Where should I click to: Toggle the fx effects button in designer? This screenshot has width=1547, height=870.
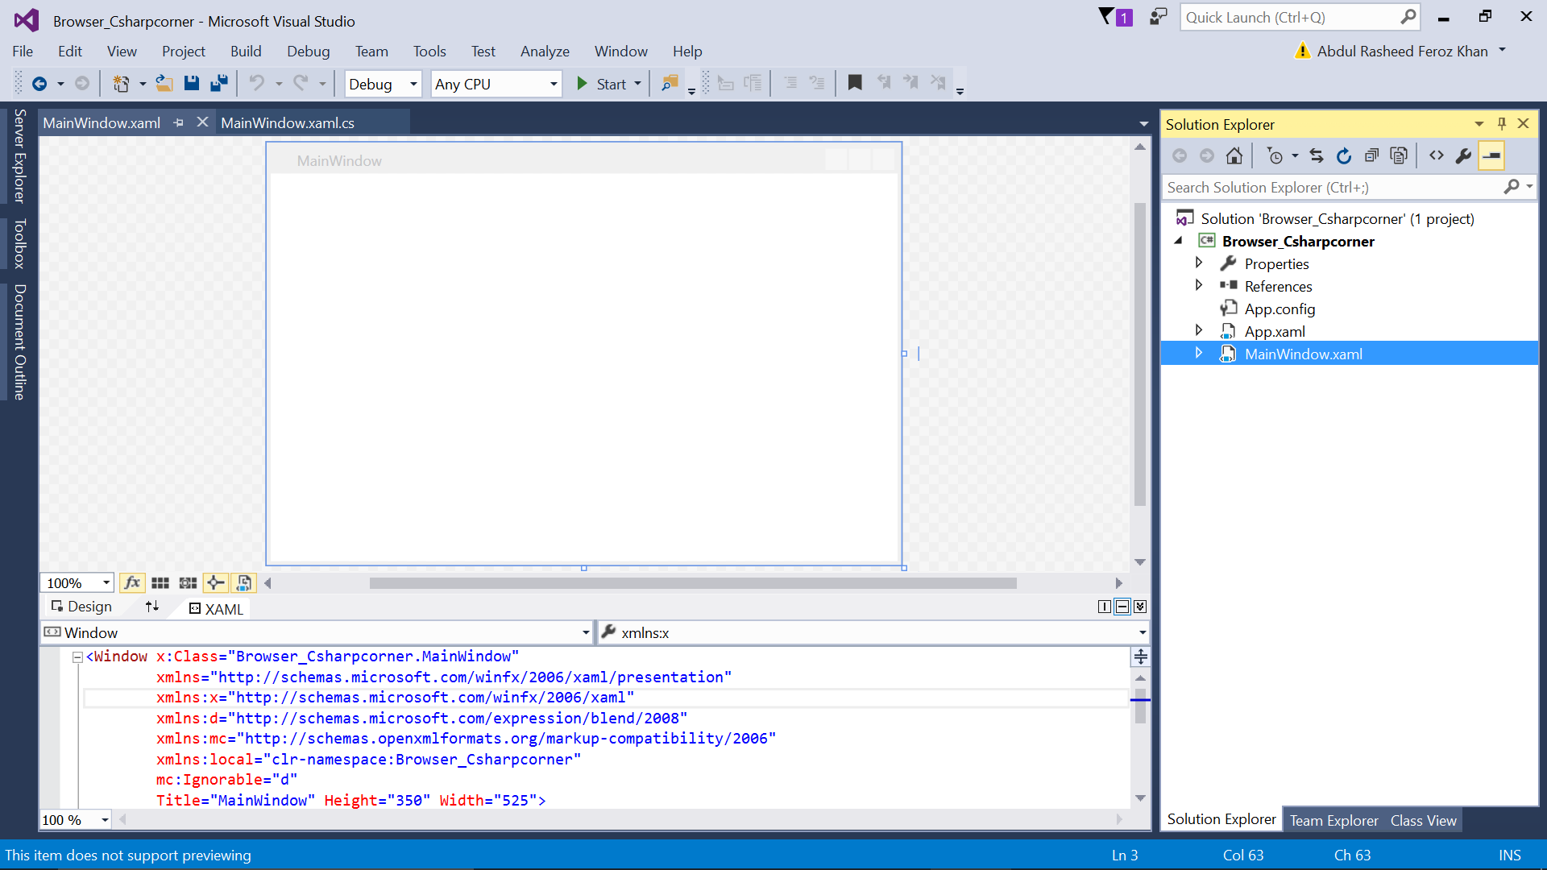(132, 582)
